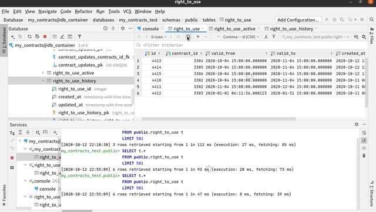Viewport: 376px width, 212px height.
Task: Click the locate target icon in Database header
Action: 105,28
